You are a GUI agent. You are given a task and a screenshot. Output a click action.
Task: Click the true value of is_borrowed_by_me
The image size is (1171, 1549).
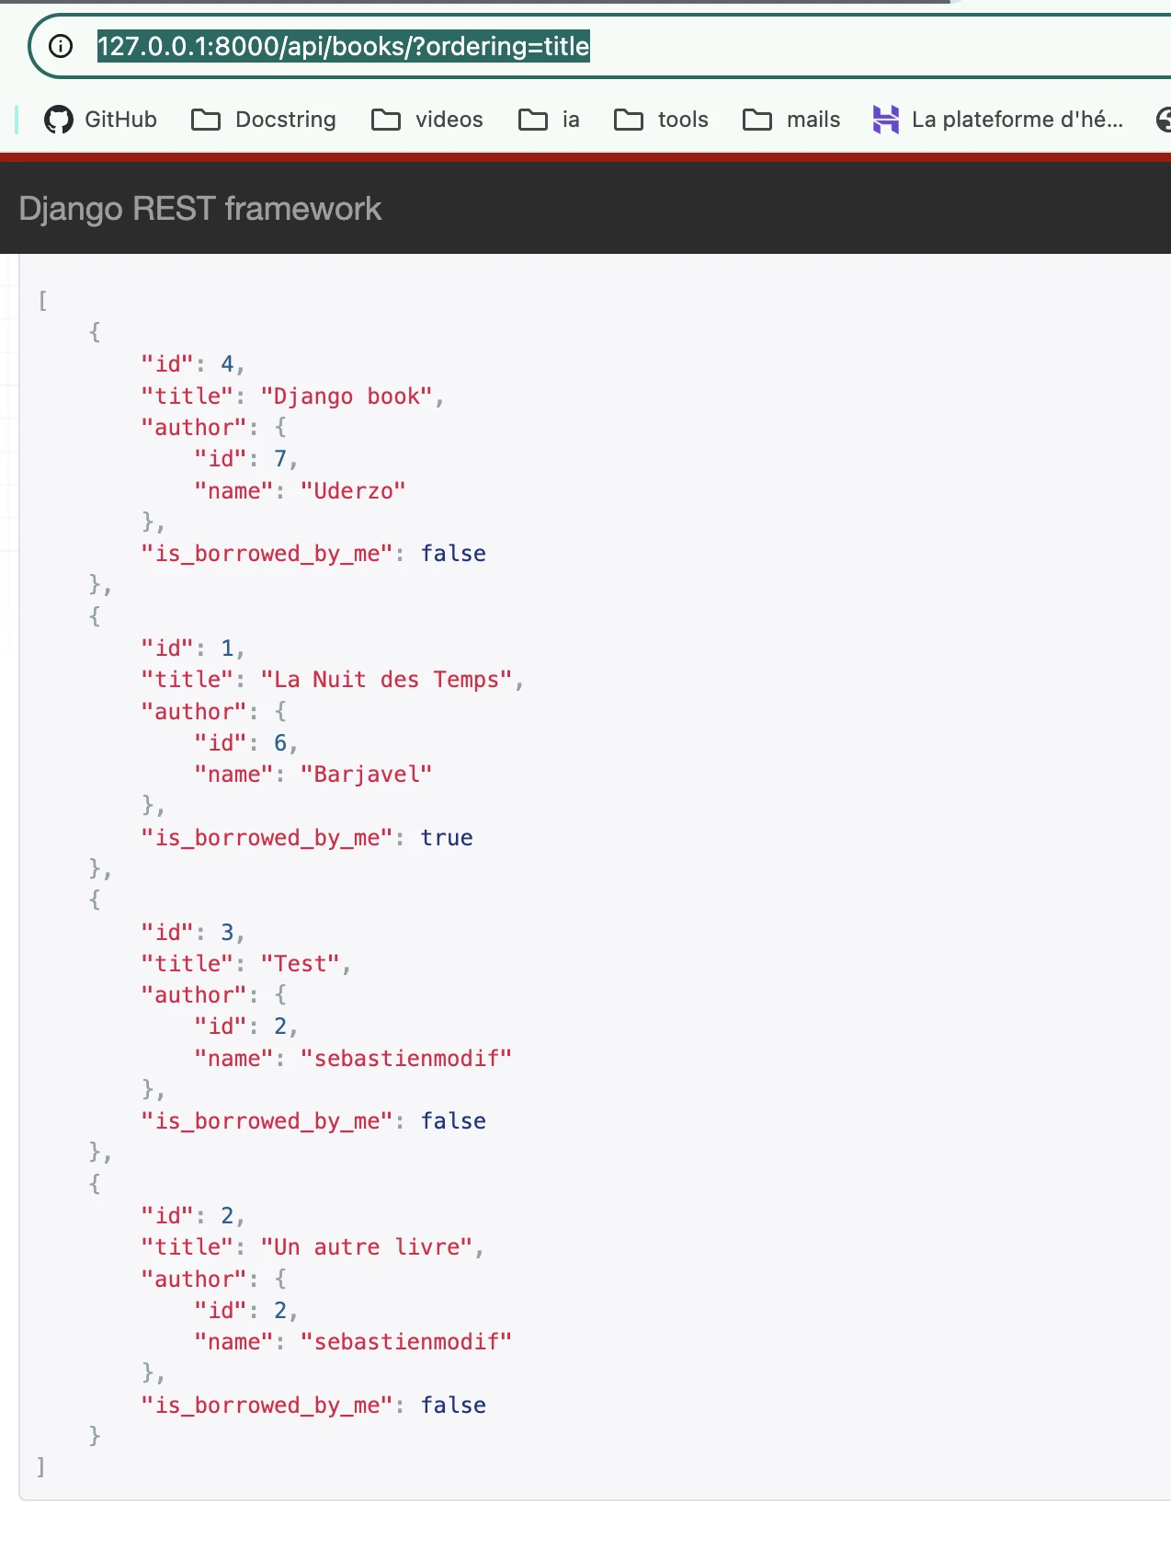[x=447, y=838]
